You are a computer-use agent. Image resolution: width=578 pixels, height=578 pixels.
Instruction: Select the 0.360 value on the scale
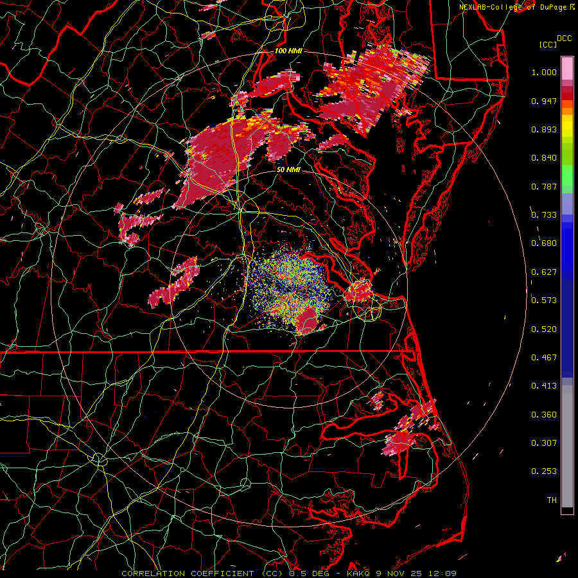click(544, 415)
